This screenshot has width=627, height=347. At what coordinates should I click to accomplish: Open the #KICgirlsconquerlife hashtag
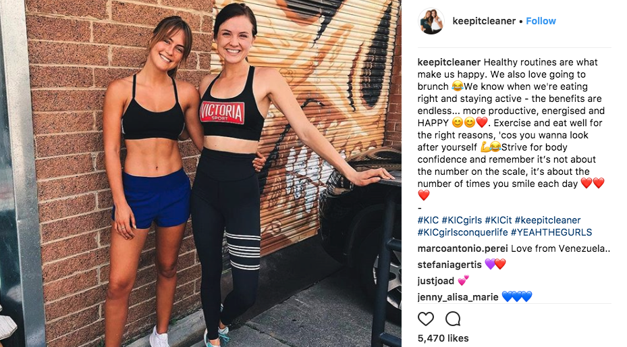tap(462, 232)
